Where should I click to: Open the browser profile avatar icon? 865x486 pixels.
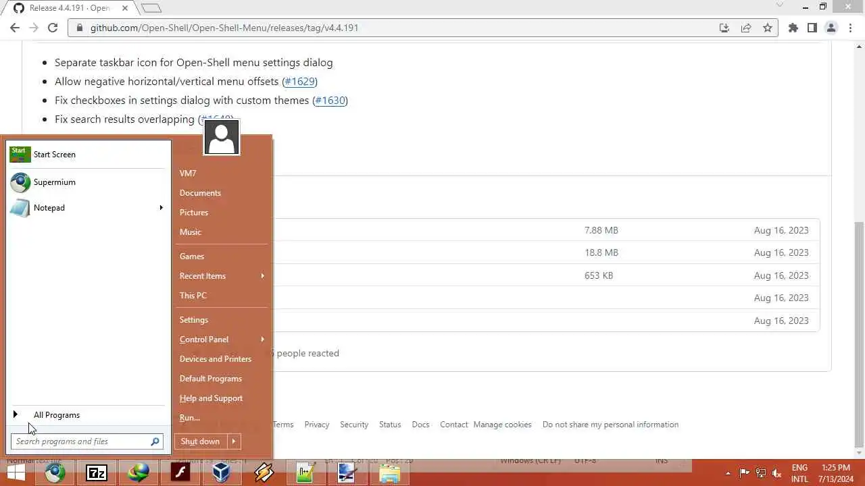(832, 28)
